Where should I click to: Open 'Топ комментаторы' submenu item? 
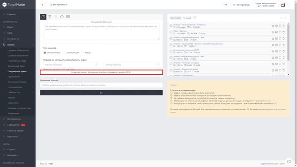click(17, 82)
